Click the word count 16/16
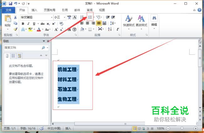 [x=28, y=128]
